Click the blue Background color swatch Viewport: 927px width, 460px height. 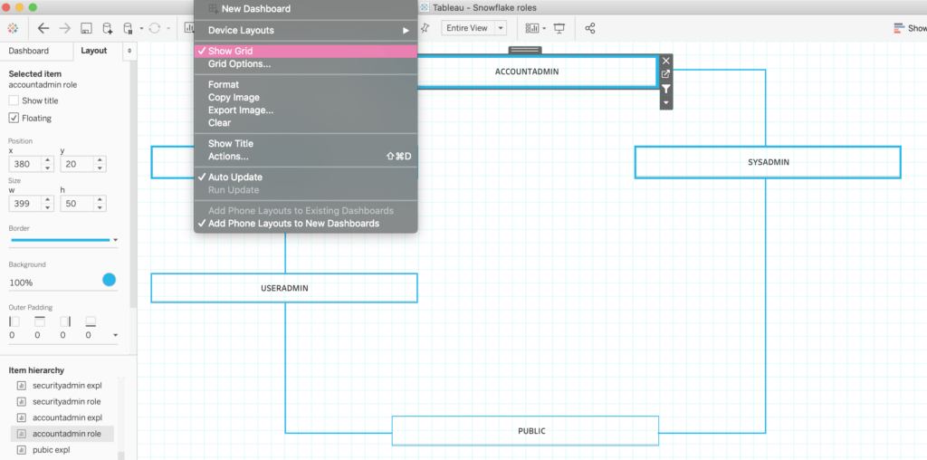click(x=110, y=280)
